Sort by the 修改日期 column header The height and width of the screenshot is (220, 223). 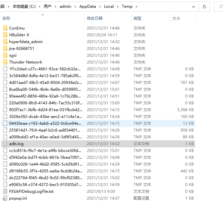pos(95,18)
